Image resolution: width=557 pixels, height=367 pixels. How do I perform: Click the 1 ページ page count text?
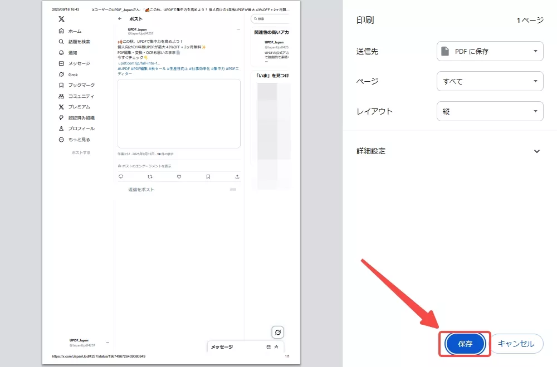[x=530, y=20]
